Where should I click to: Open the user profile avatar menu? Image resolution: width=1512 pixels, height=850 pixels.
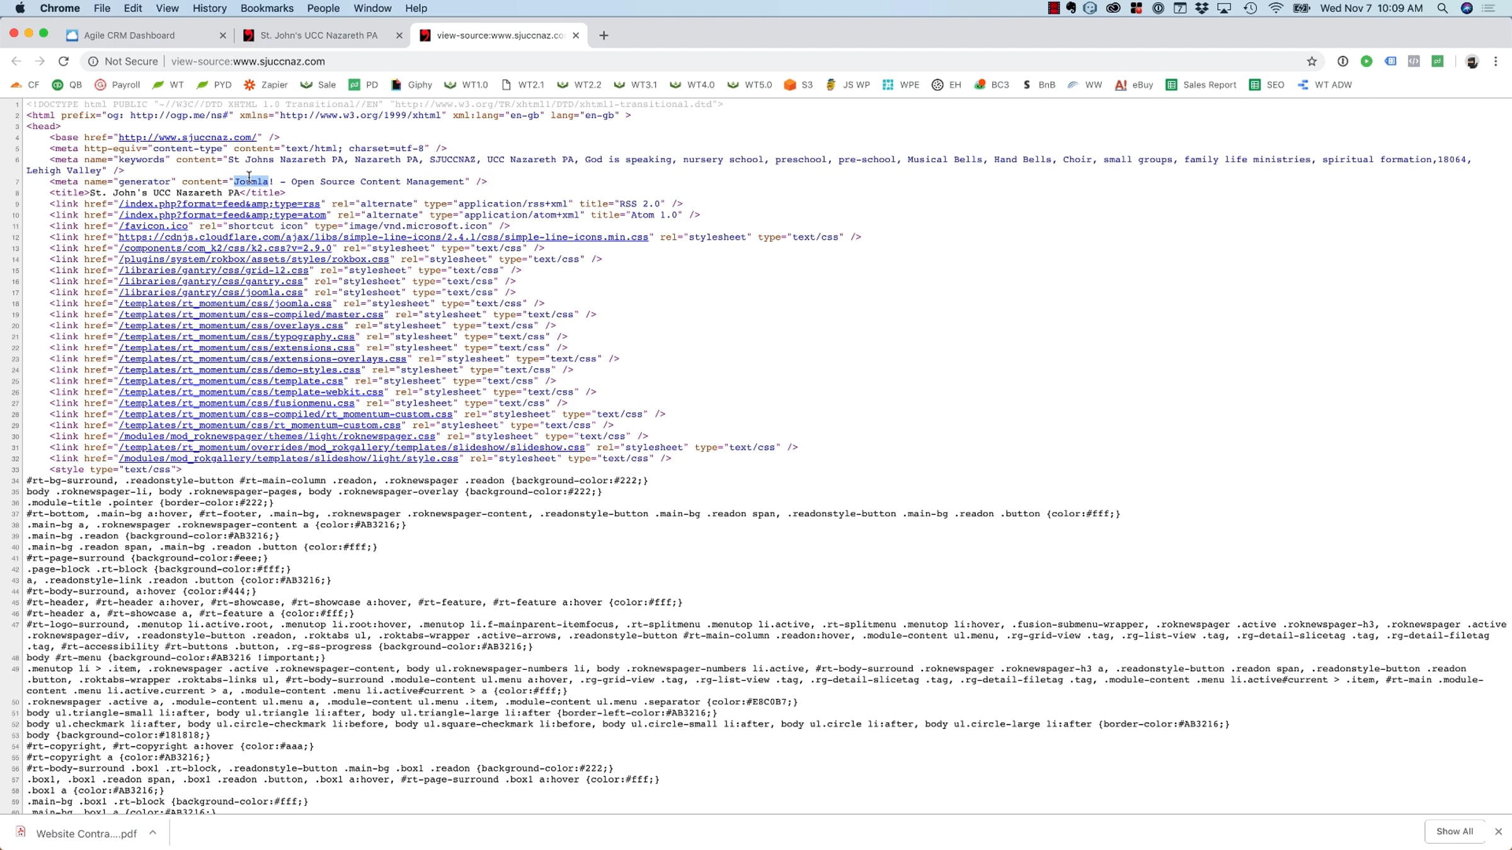(1472, 61)
